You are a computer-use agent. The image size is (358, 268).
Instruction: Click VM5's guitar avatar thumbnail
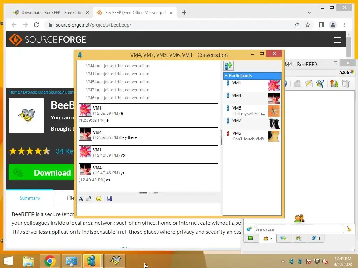274,136
